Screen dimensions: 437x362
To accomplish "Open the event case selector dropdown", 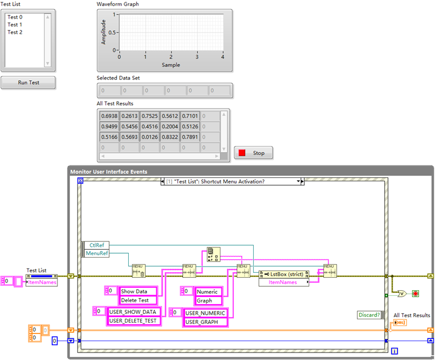I will coord(298,181).
